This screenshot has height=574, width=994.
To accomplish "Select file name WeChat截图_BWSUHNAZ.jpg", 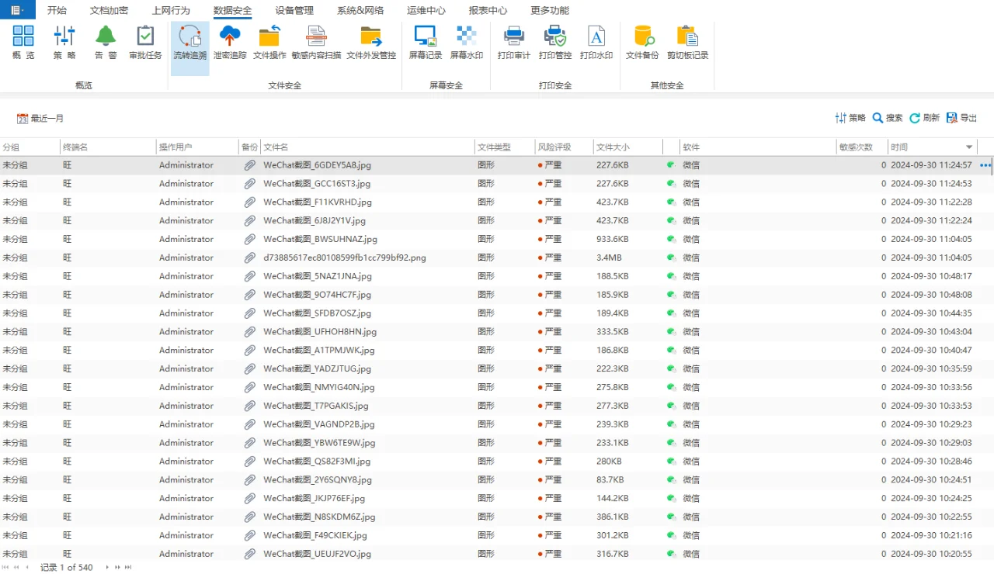I will point(320,240).
